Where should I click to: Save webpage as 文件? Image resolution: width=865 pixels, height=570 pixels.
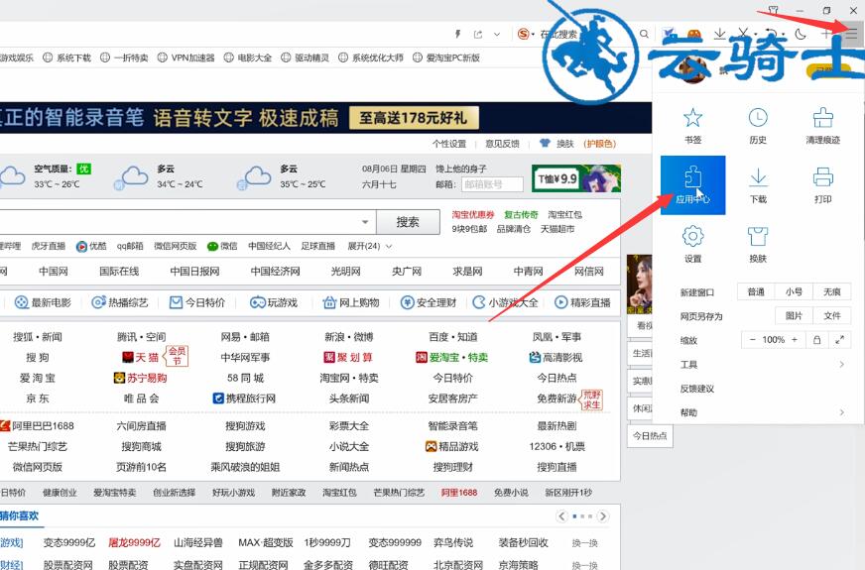tap(832, 315)
